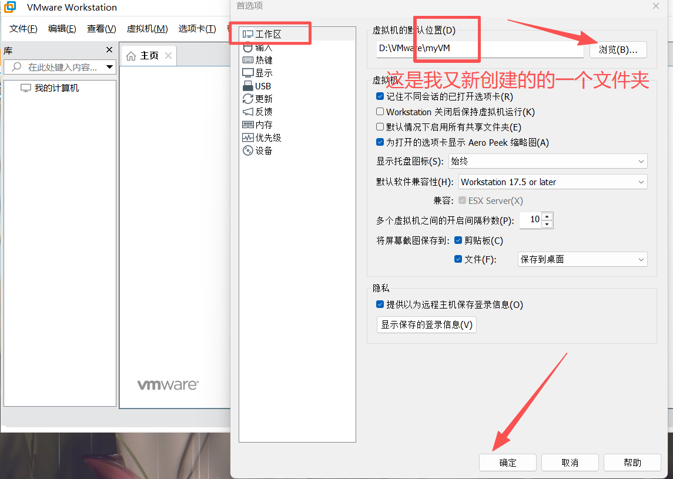Select 我的计算机 in the library tree
673x479 pixels.
(x=56, y=88)
